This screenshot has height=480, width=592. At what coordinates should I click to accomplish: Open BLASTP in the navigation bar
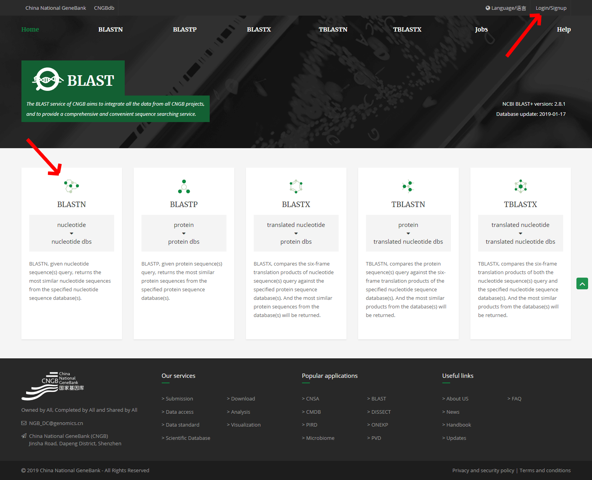(x=185, y=29)
